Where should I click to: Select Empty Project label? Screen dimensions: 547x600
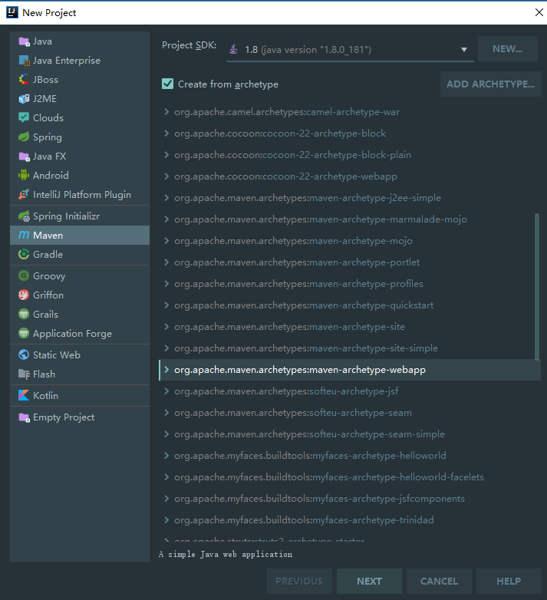pos(64,417)
